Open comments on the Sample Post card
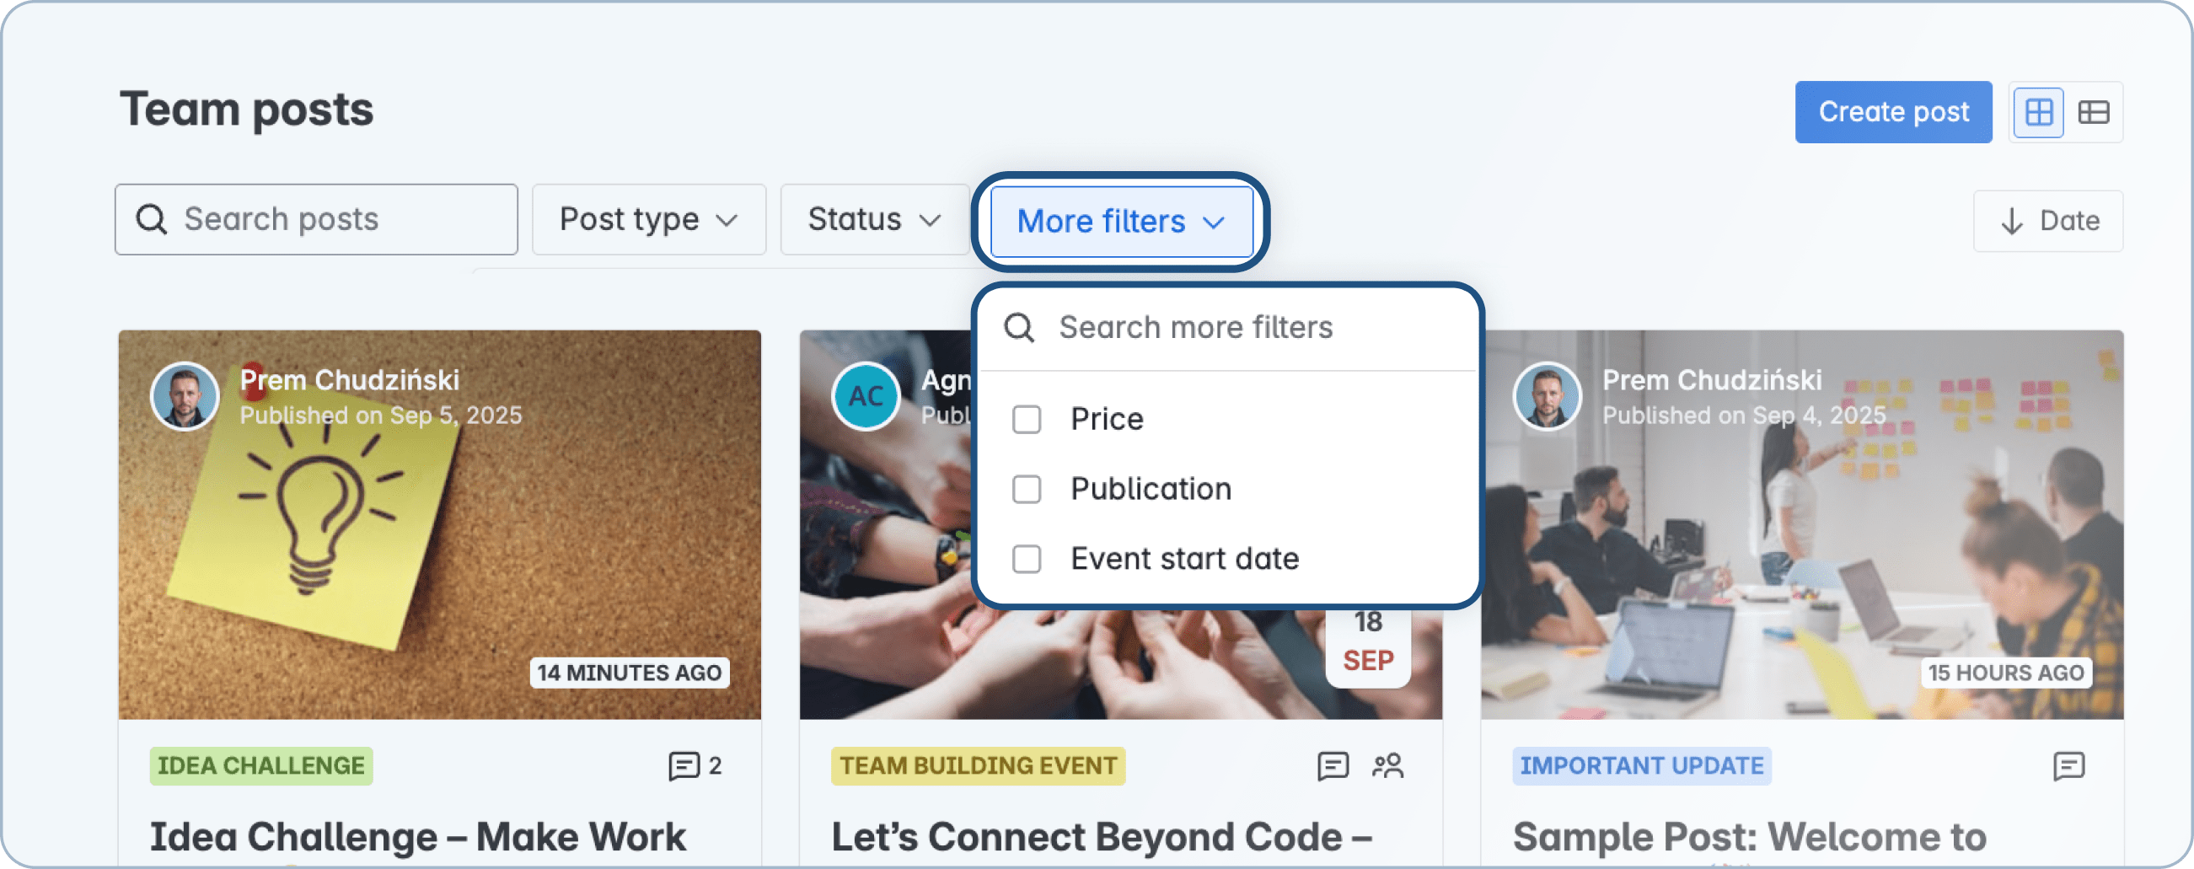The width and height of the screenshot is (2194, 869). (x=2069, y=766)
